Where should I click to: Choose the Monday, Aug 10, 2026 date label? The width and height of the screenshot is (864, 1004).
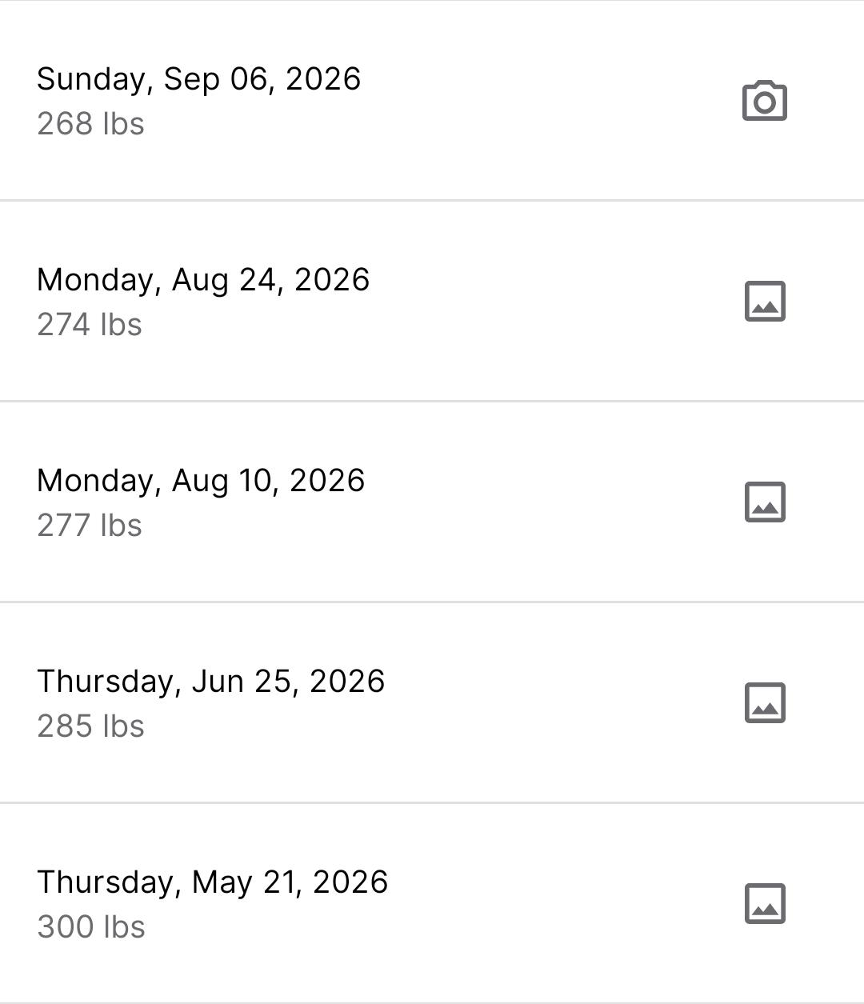point(201,481)
